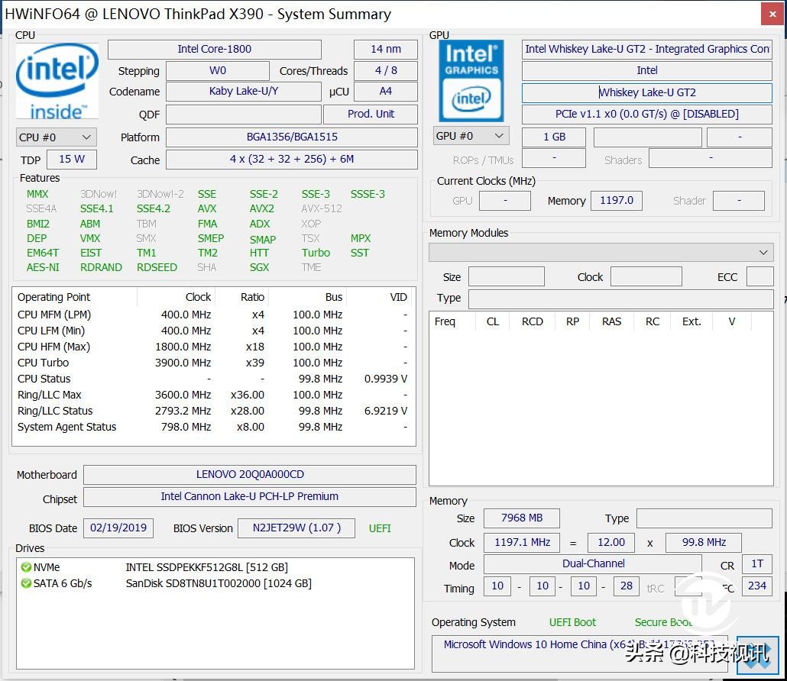The width and height of the screenshot is (787, 681).
Task: Expand the GPU #0 selector dropdown
Action: (x=471, y=136)
